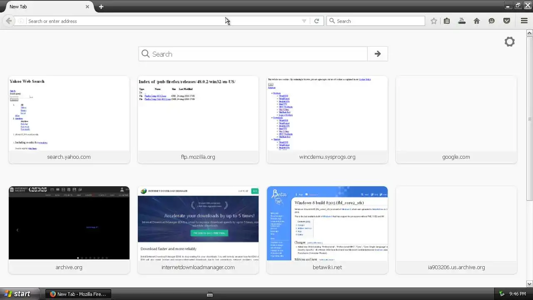Image resolution: width=533 pixels, height=300 pixels.
Task: Click the site identity info icon
Action: 21,21
